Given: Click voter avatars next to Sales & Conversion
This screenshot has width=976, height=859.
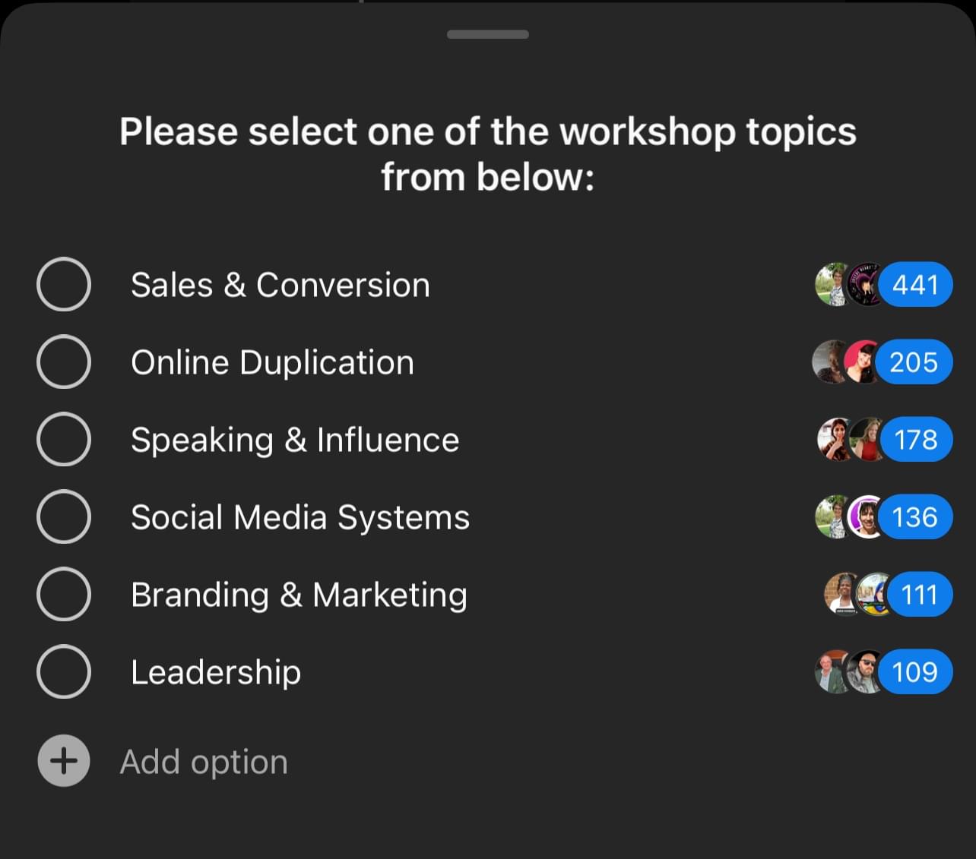Looking at the screenshot, I should click(x=848, y=285).
